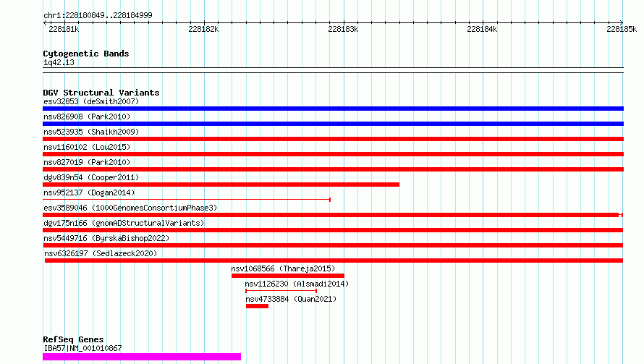Select the nsv826908 (Park2010) blue bar

tap(333, 124)
